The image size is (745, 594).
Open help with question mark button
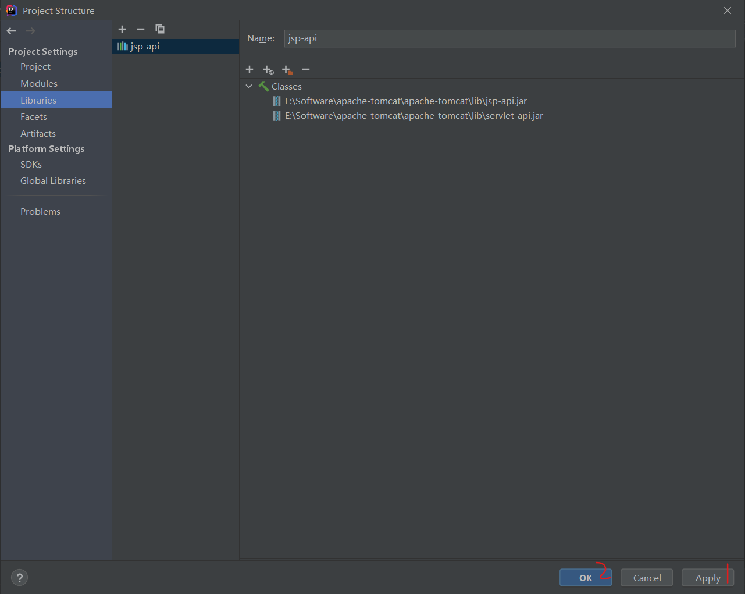point(19,578)
